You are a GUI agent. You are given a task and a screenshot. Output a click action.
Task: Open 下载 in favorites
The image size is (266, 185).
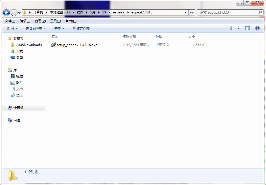pos(19,51)
